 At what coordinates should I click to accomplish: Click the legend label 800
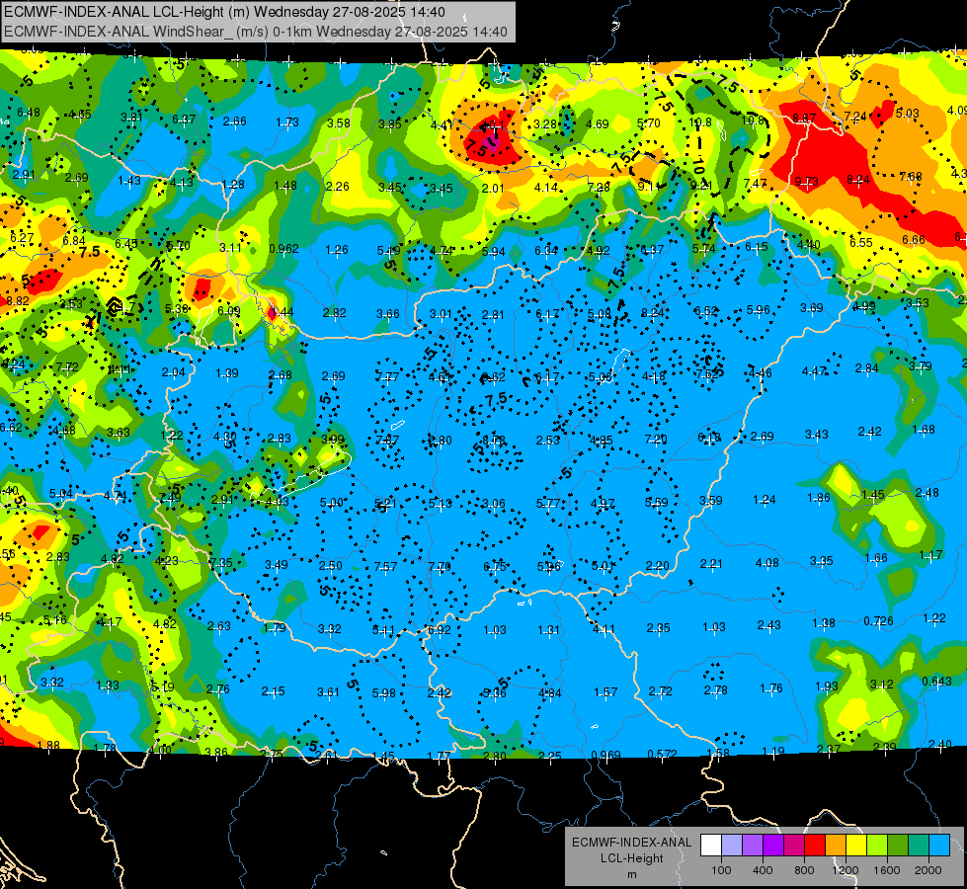[x=804, y=870]
